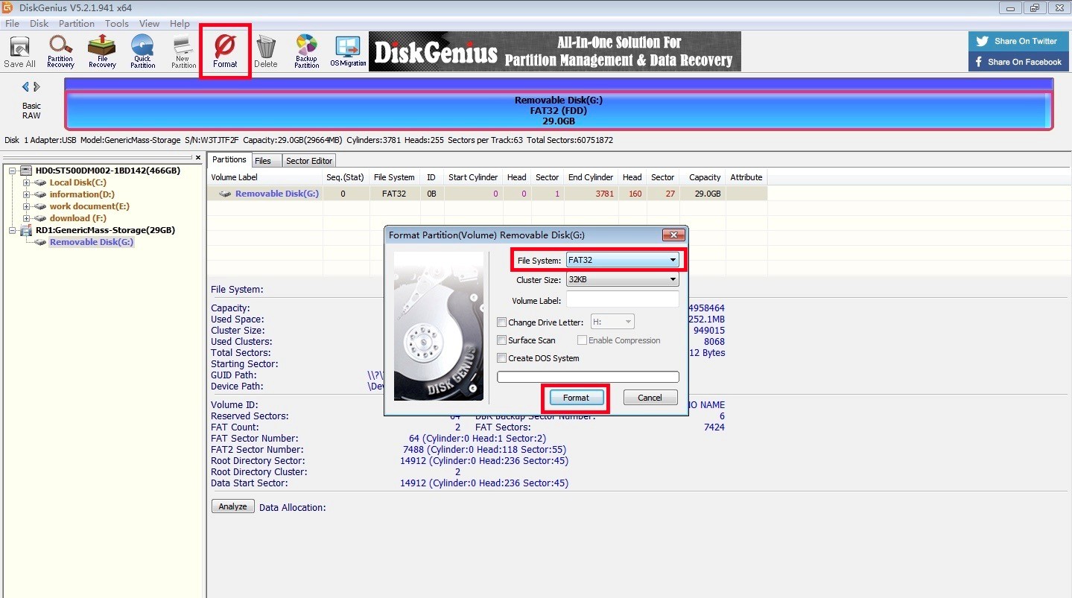Image resolution: width=1072 pixels, height=598 pixels.
Task: Click the Save All toolbar icon
Action: [x=19, y=51]
